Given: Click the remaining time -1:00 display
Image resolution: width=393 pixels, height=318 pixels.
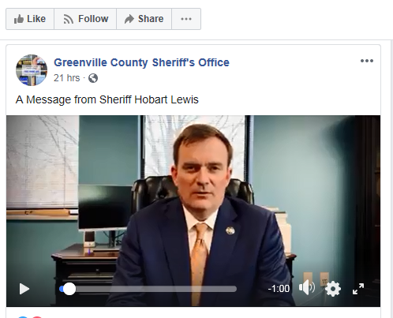Looking at the screenshot, I should coord(279,289).
